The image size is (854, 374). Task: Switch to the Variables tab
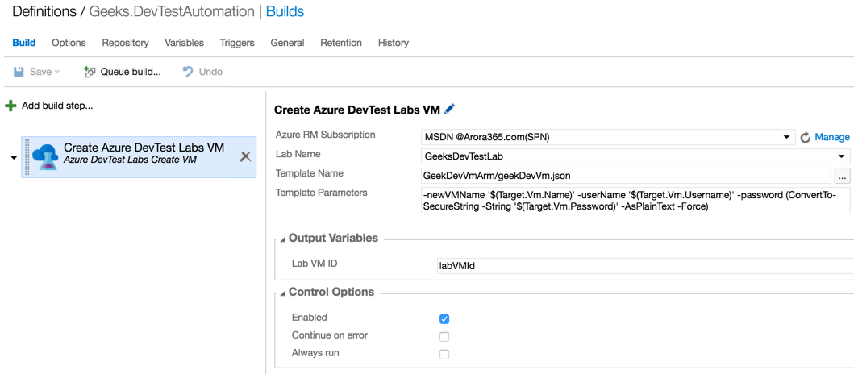tap(184, 43)
